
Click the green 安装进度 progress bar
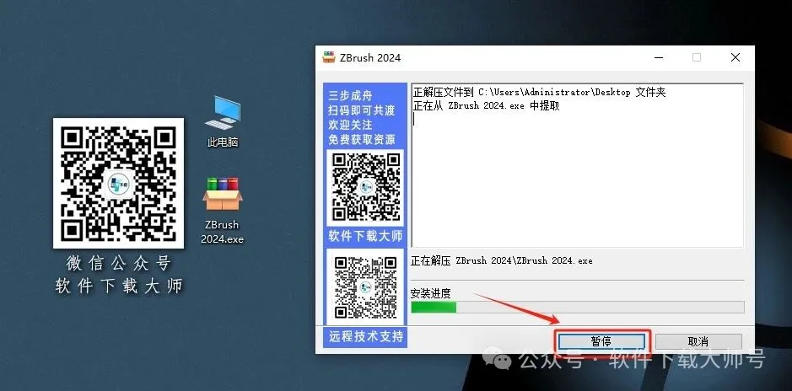[x=577, y=308]
